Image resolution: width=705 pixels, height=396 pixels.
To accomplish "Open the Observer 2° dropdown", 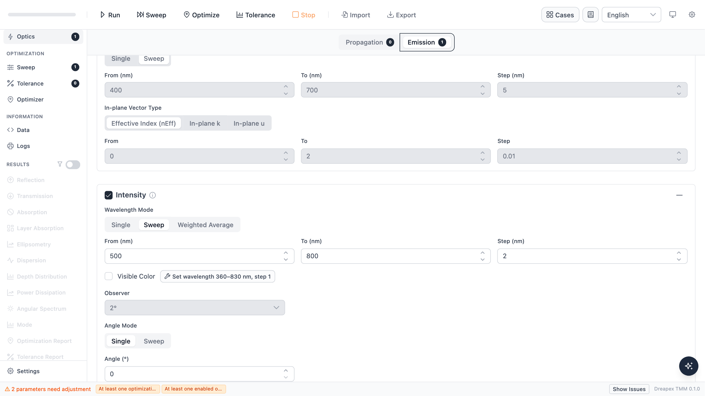I will click(x=195, y=307).
